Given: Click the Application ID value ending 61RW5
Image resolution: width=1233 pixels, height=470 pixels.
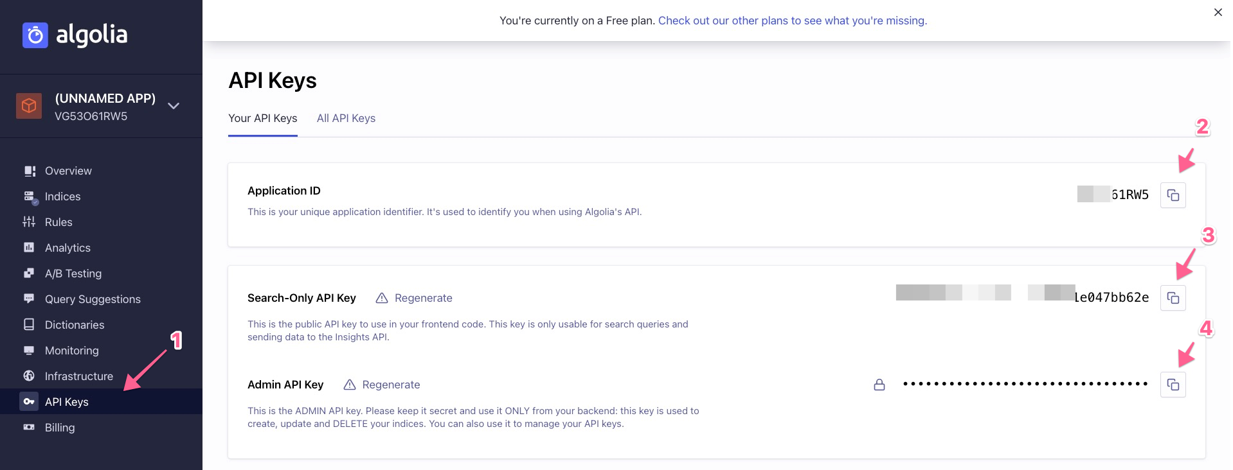Looking at the screenshot, I should tap(1113, 195).
